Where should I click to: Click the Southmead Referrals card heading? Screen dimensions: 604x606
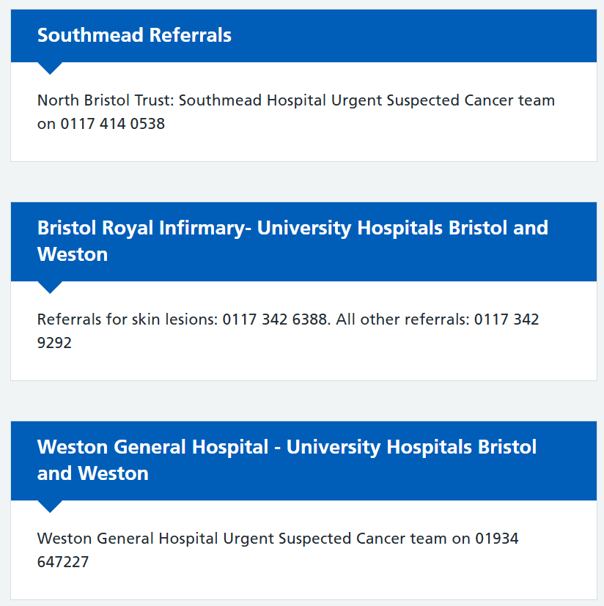(x=134, y=35)
